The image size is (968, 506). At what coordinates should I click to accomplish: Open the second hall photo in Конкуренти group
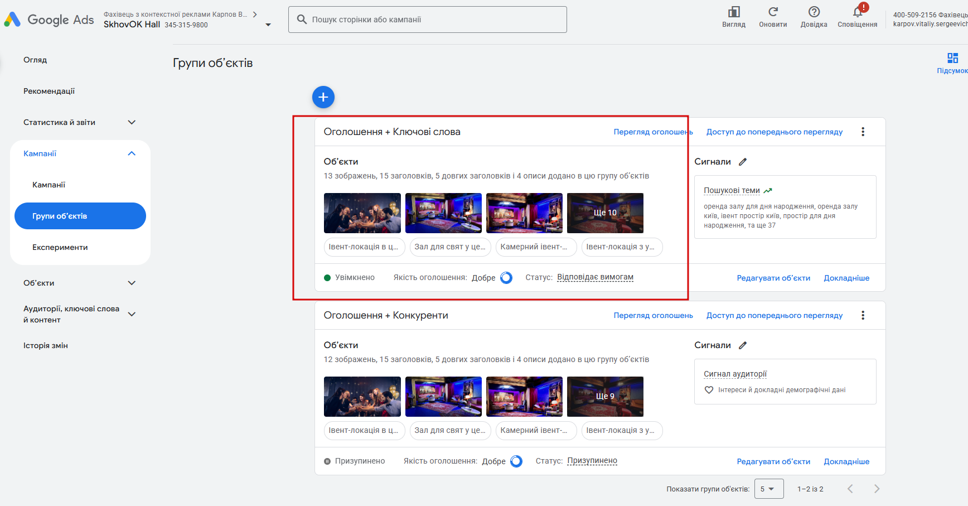click(x=443, y=397)
